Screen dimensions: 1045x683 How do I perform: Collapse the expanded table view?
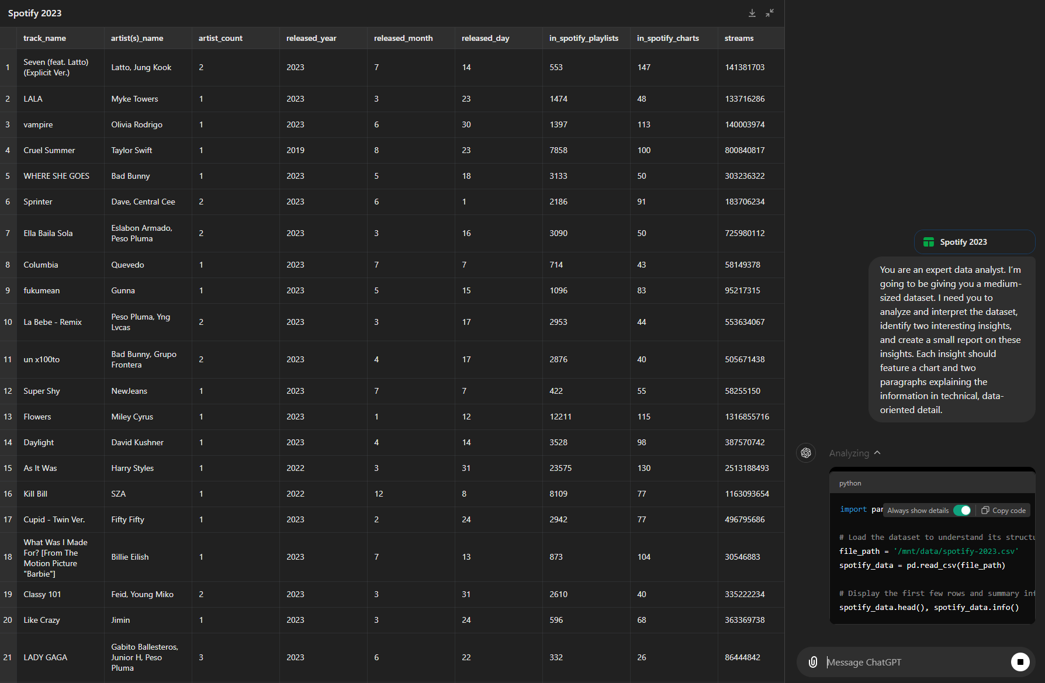(x=770, y=13)
